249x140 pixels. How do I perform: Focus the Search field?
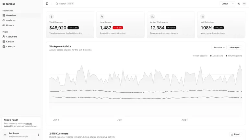point(65,4)
